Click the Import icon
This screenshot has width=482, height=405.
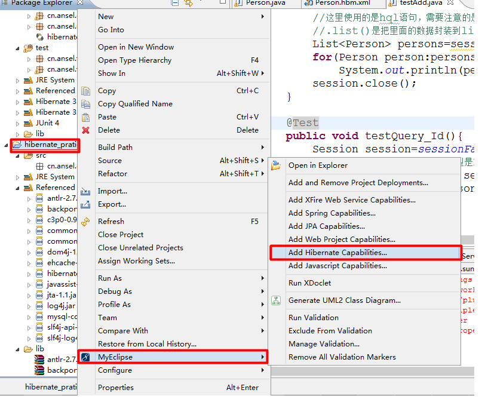(85, 192)
